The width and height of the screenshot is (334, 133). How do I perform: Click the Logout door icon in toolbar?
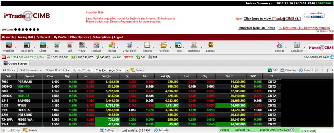[210, 45]
